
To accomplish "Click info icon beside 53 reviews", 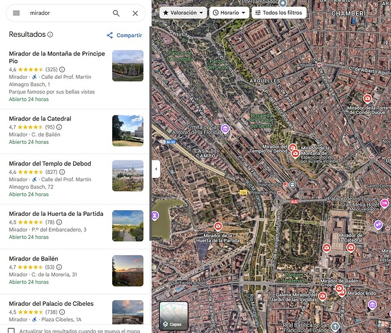I will click(59, 267).
